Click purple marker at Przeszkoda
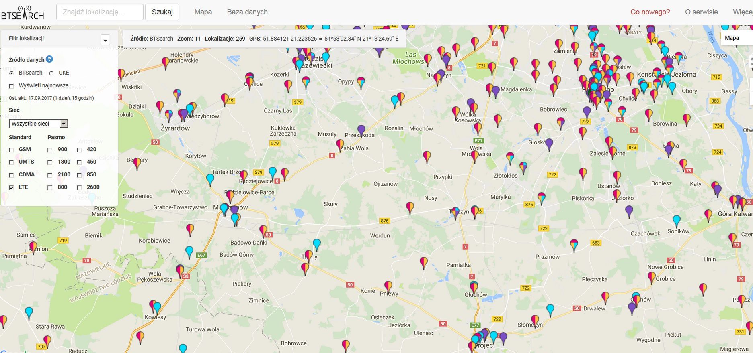The image size is (753, 353). pyautogui.click(x=361, y=130)
